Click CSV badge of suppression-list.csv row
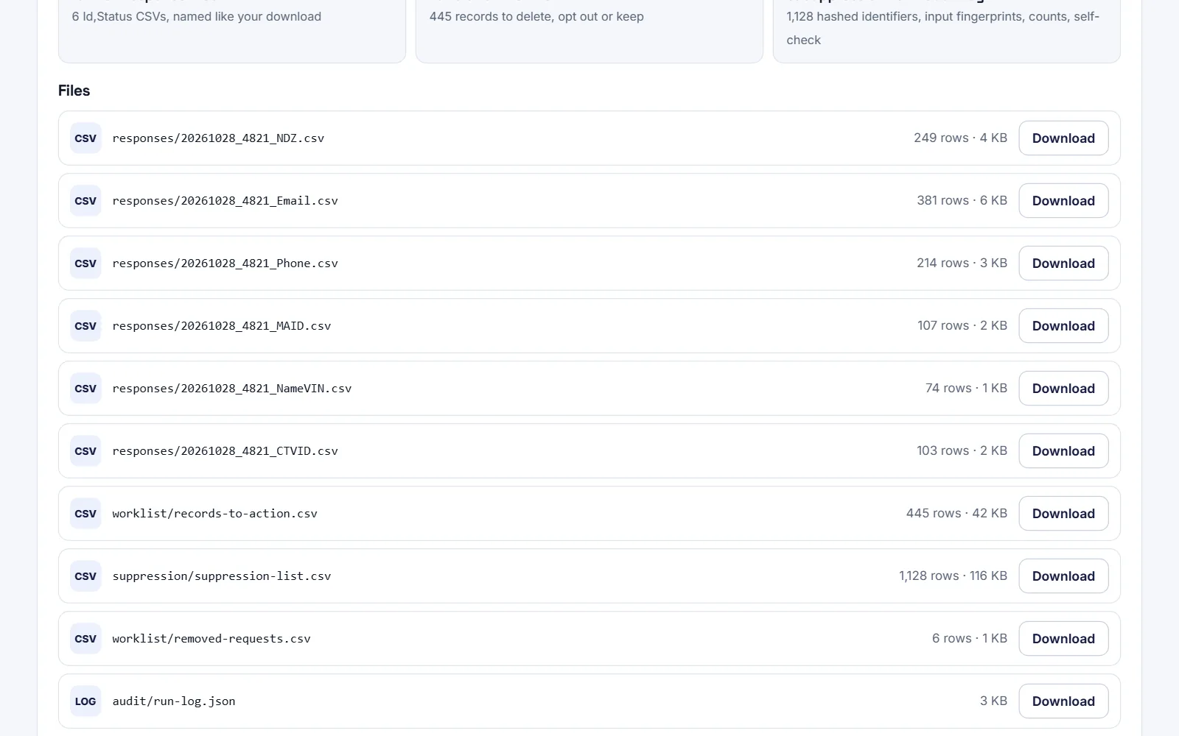This screenshot has height=736, width=1179. 85,576
